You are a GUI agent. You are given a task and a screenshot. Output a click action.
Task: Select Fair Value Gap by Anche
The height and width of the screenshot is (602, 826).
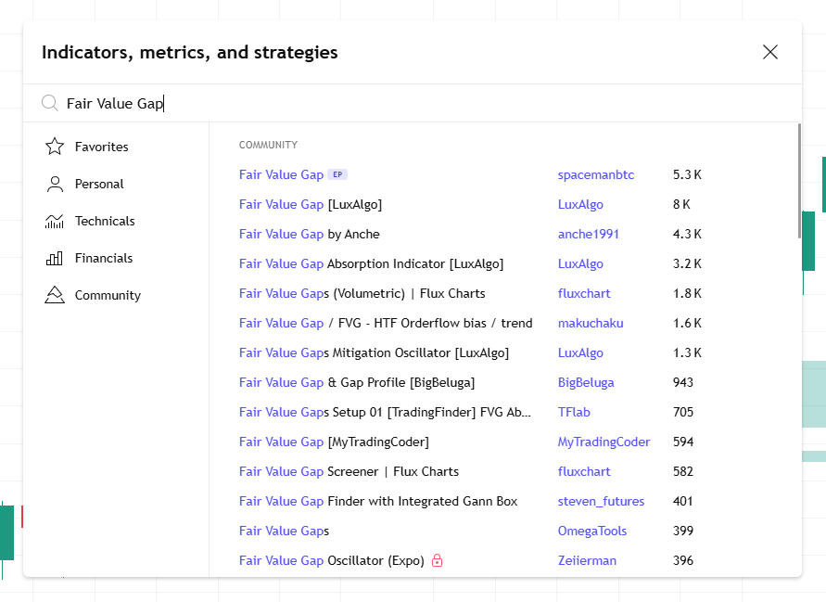(x=310, y=234)
